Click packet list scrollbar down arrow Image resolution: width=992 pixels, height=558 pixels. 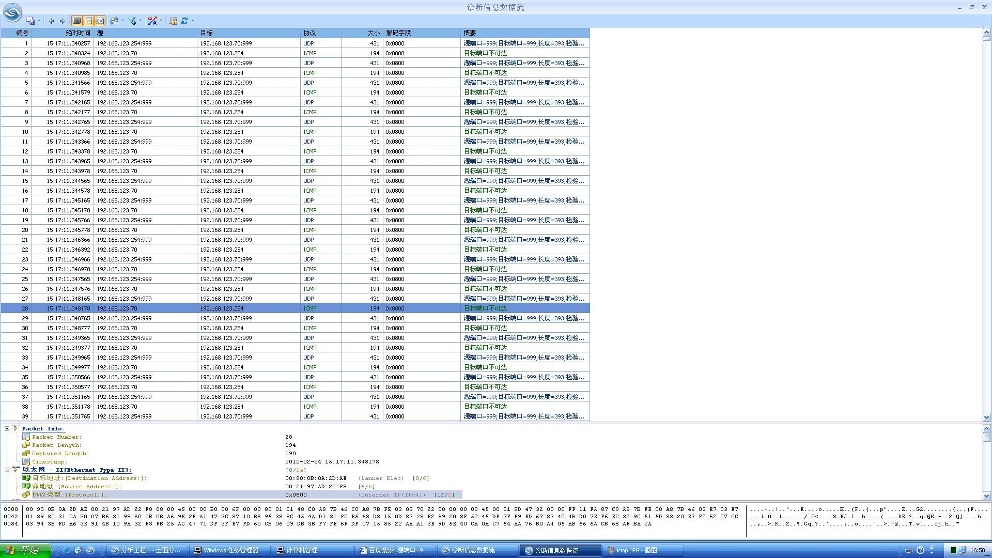(x=986, y=417)
